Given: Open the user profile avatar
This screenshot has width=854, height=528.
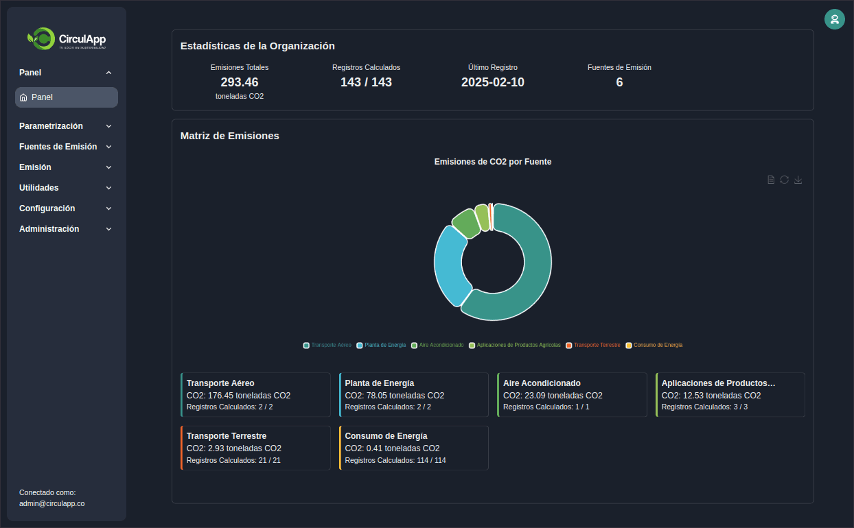Looking at the screenshot, I should 834,19.
